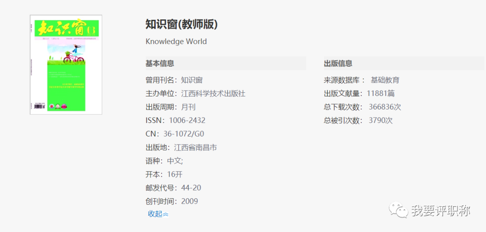Image resolution: width=486 pixels, height=232 pixels.
Task: Collapse details with the 收起 link
Action: [x=158, y=214]
